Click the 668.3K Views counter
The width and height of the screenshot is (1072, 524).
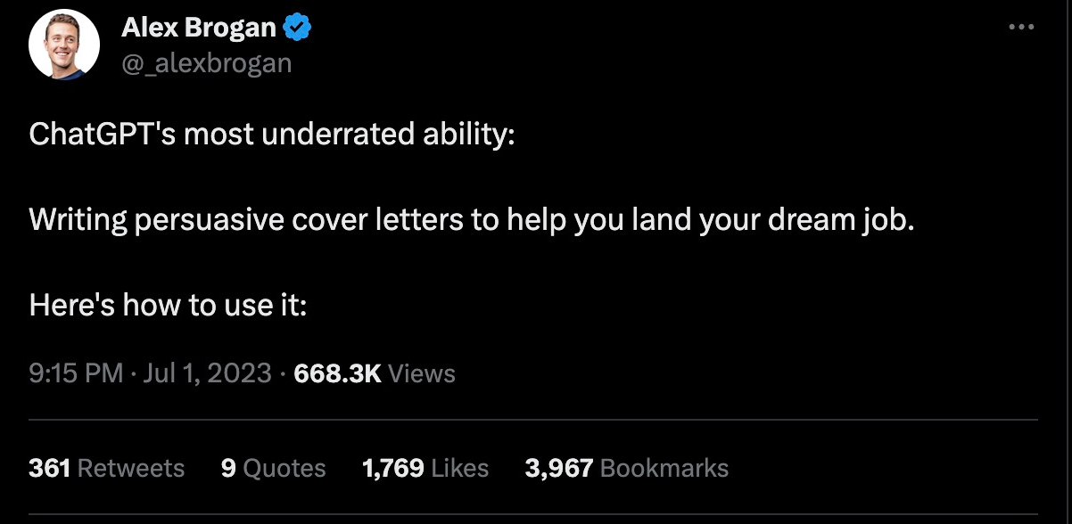click(x=372, y=373)
